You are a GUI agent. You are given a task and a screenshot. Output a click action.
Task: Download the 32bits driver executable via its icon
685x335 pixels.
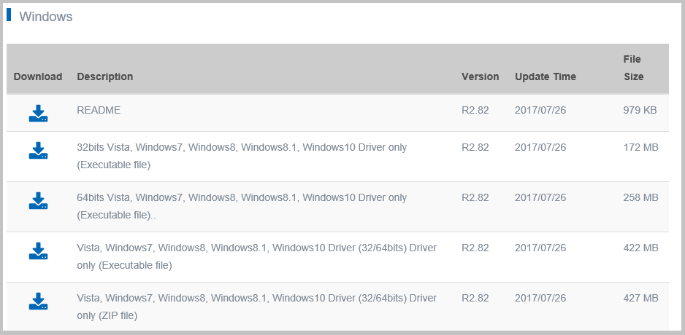(39, 150)
